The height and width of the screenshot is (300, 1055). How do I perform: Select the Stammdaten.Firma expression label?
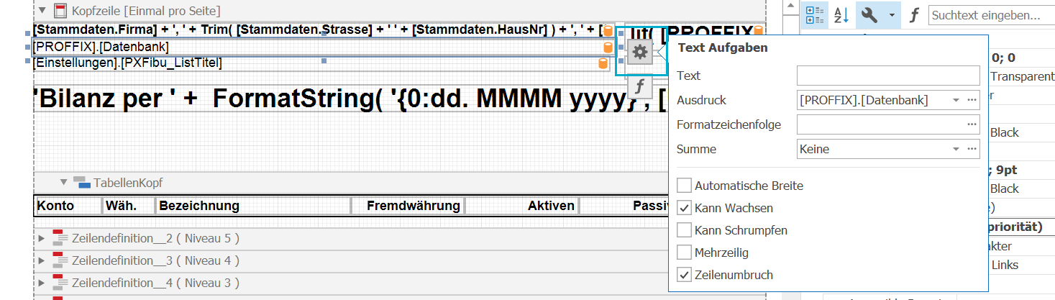[322, 30]
